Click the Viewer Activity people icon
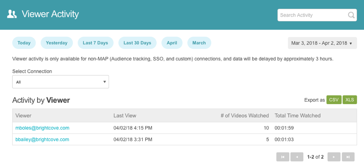The height and width of the screenshot is (167, 364). tap(12, 15)
